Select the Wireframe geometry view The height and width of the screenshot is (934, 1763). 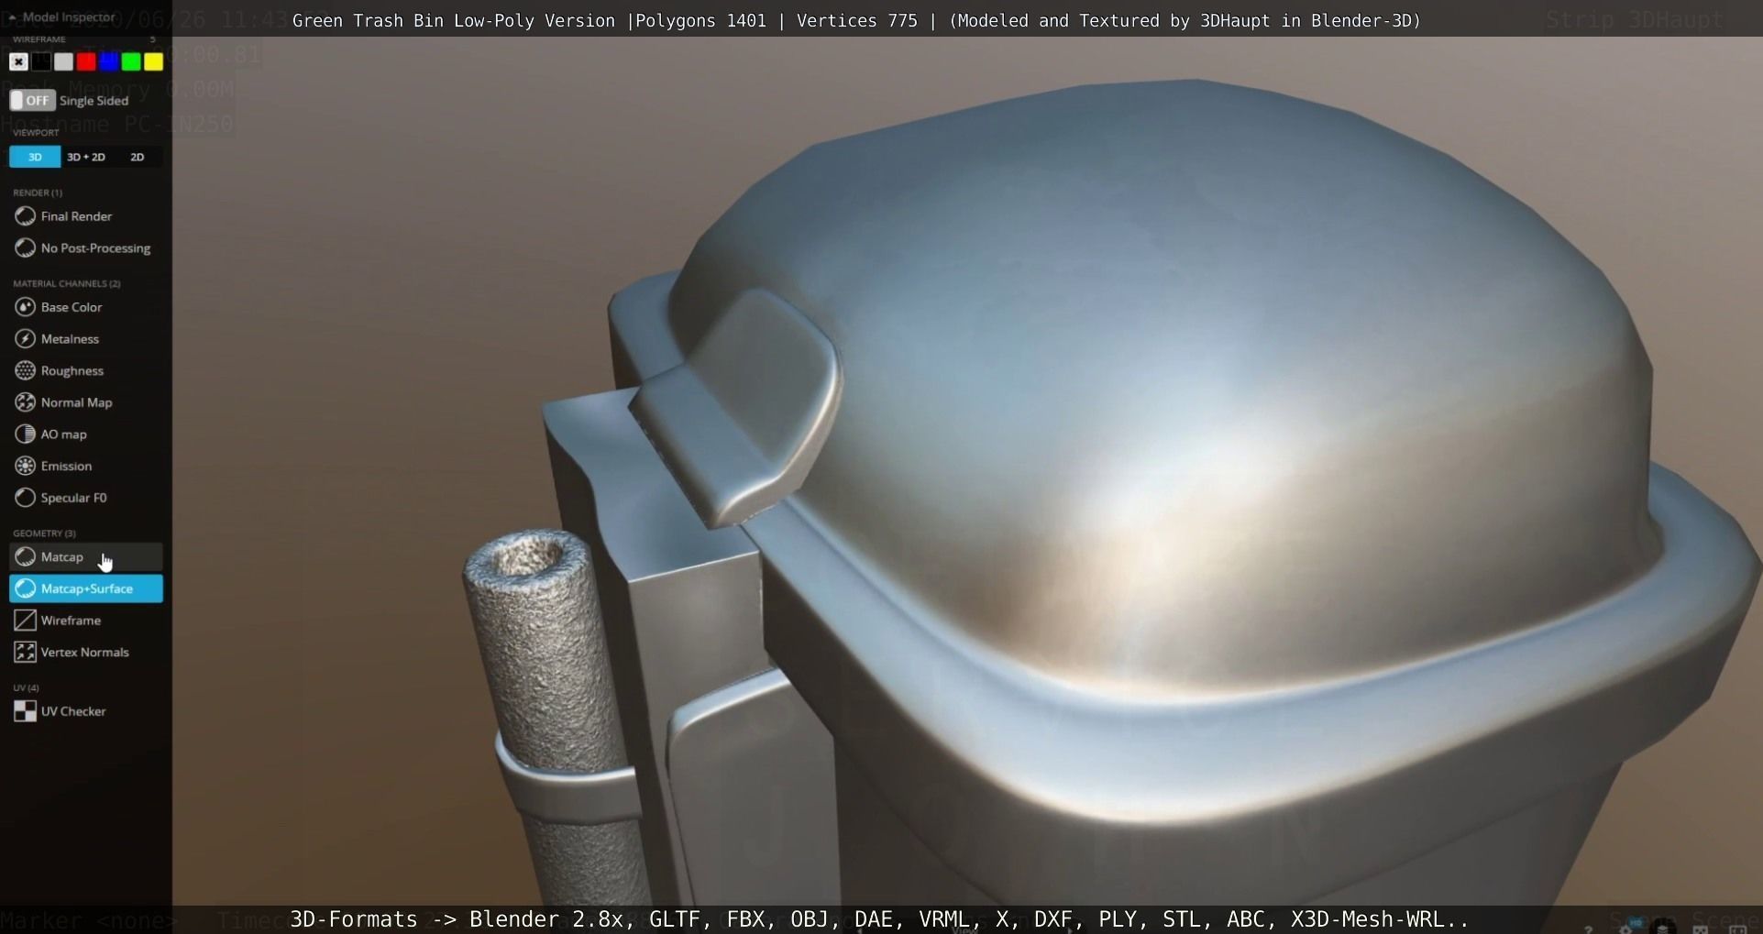pyautogui.click(x=86, y=621)
